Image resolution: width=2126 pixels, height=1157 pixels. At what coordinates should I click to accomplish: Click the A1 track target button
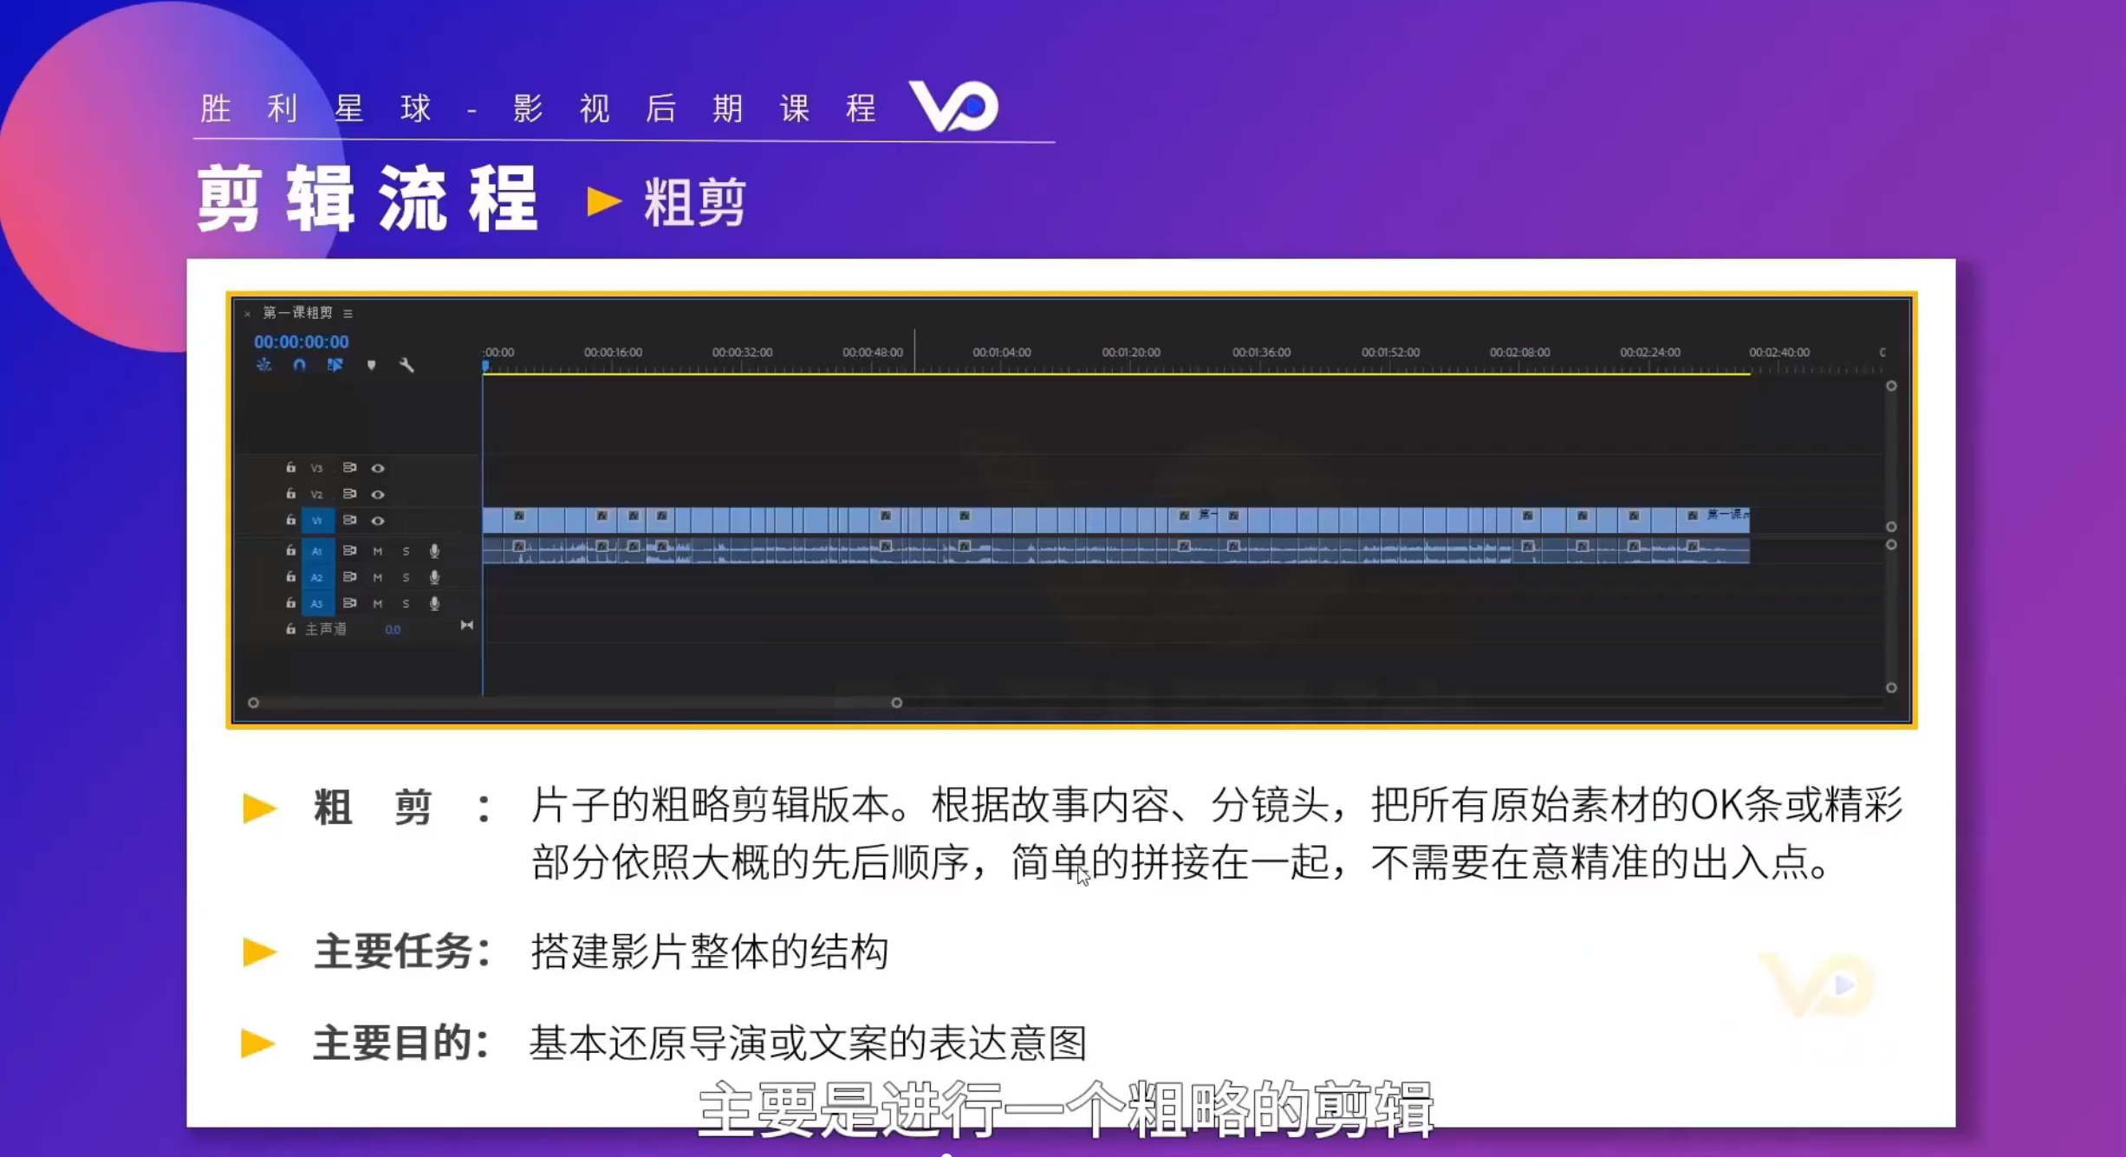click(316, 550)
